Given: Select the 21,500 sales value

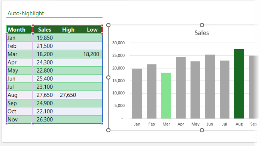Looking at the screenshot, I should (x=45, y=46).
